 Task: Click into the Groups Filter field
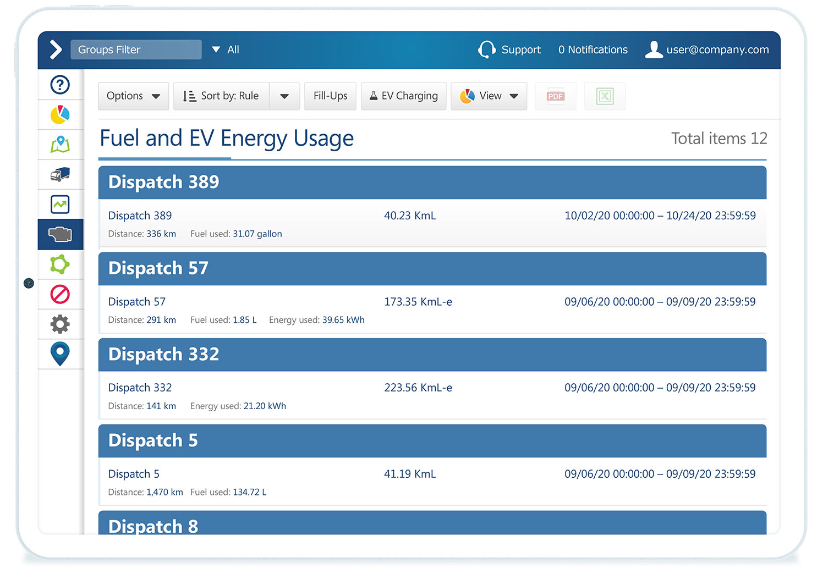136,49
